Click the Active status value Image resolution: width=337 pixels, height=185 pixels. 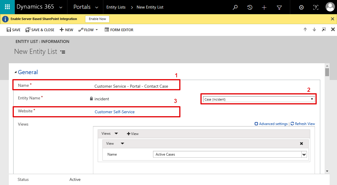click(75, 179)
